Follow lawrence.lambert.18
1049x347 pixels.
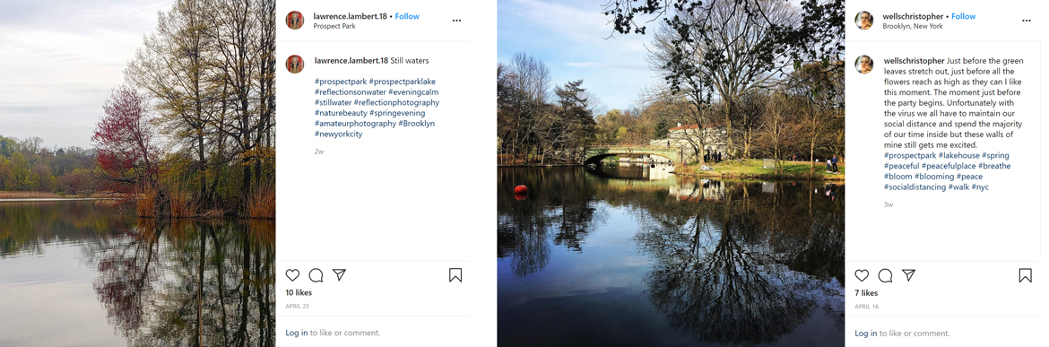(x=407, y=16)
